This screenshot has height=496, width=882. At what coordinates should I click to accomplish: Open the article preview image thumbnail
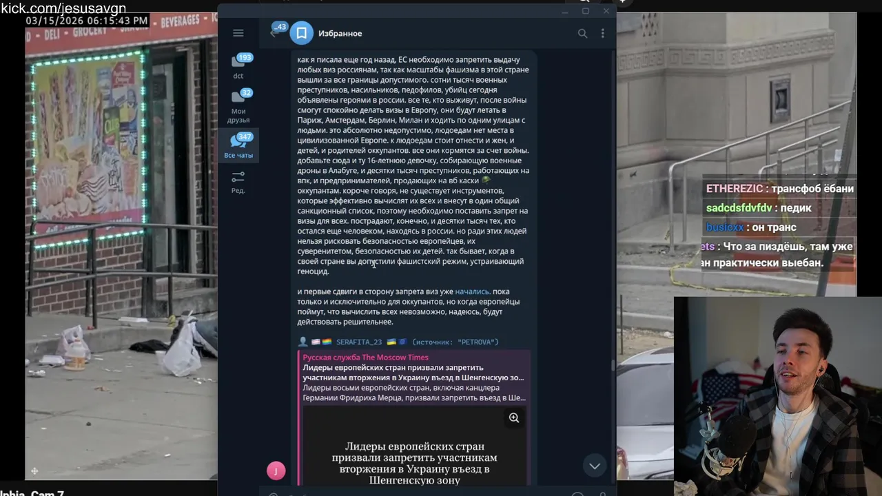[x=415, y=446]
